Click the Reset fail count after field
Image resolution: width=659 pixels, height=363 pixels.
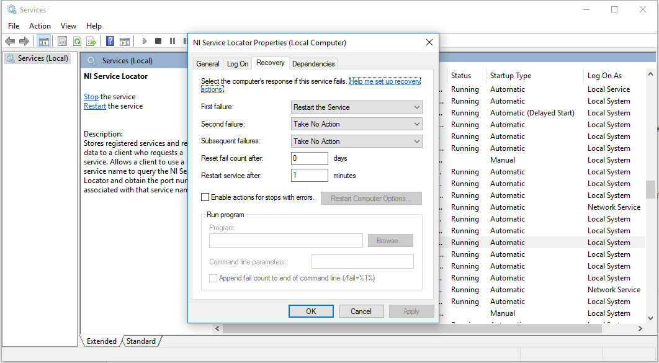[309, 158]
